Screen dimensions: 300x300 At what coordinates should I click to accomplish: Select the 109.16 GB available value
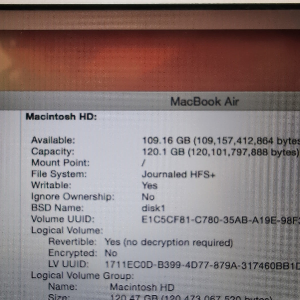221,141
